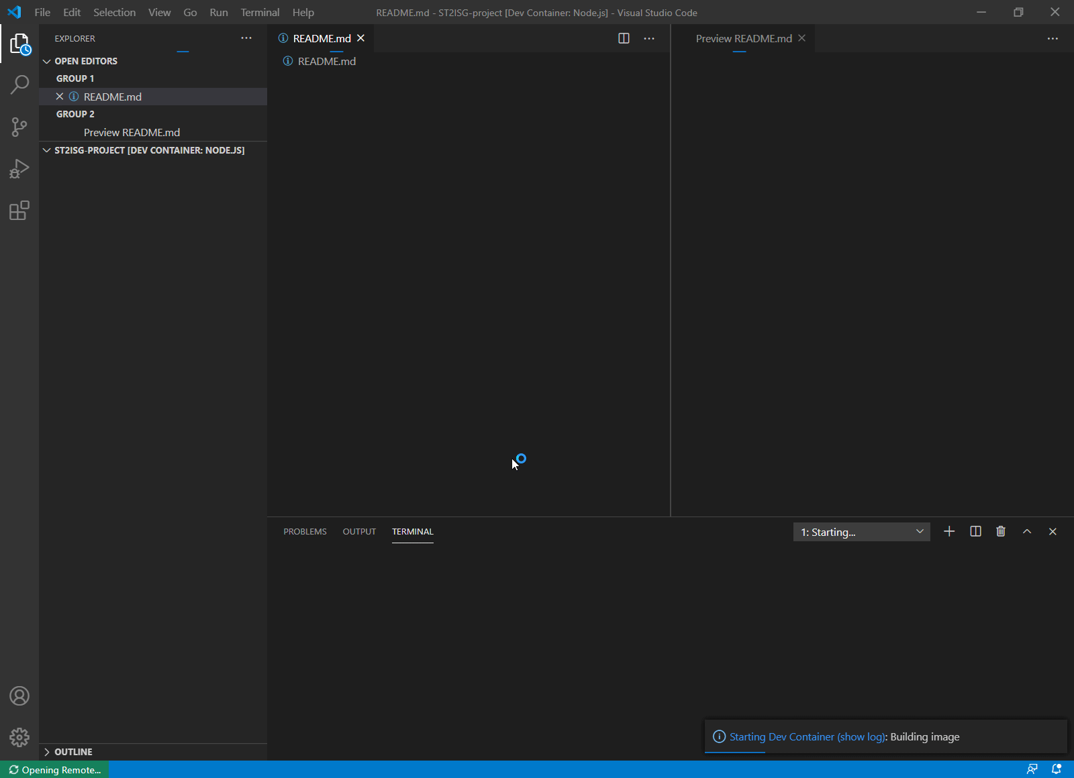Close the Preview README.md tab
1074x778 pixels.
tap(801, 38)
